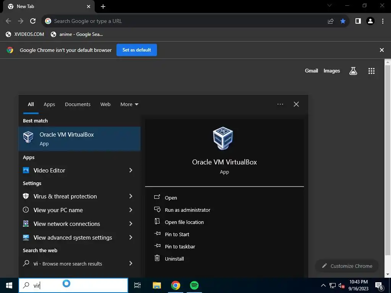Image resolution: width=391 pixels, height=293 pixels.
Task: Open the Chrome profile avatar
Action: pyautogui.click(x=370, y=21)
